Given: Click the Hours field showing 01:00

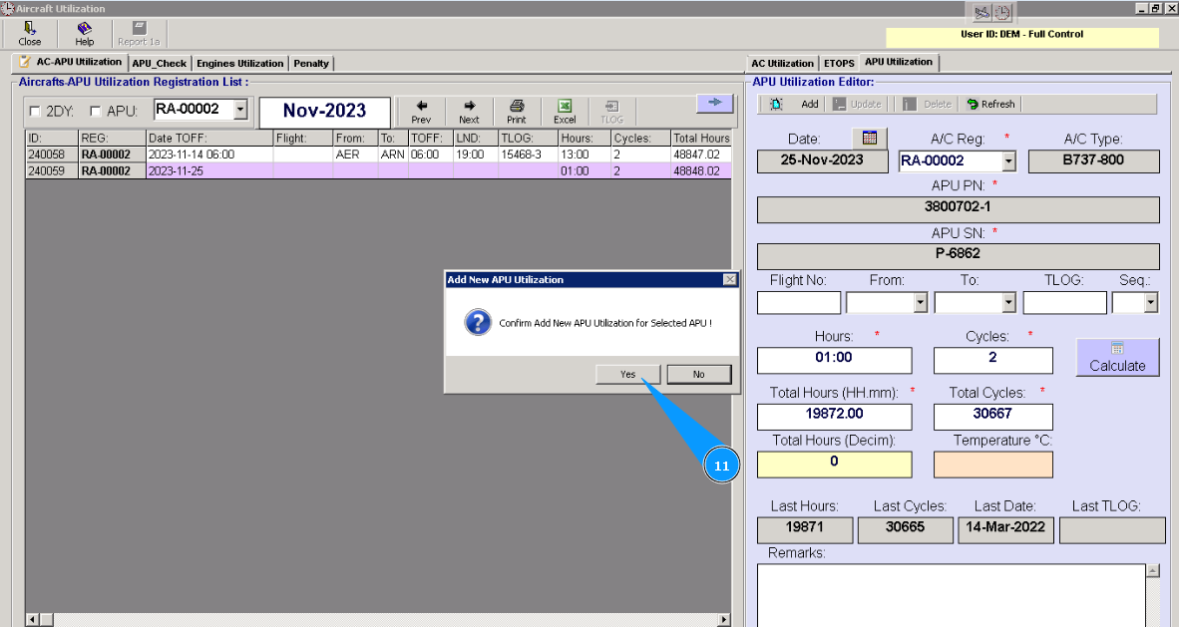Looking at the screenshot, I should click(834, 360).
